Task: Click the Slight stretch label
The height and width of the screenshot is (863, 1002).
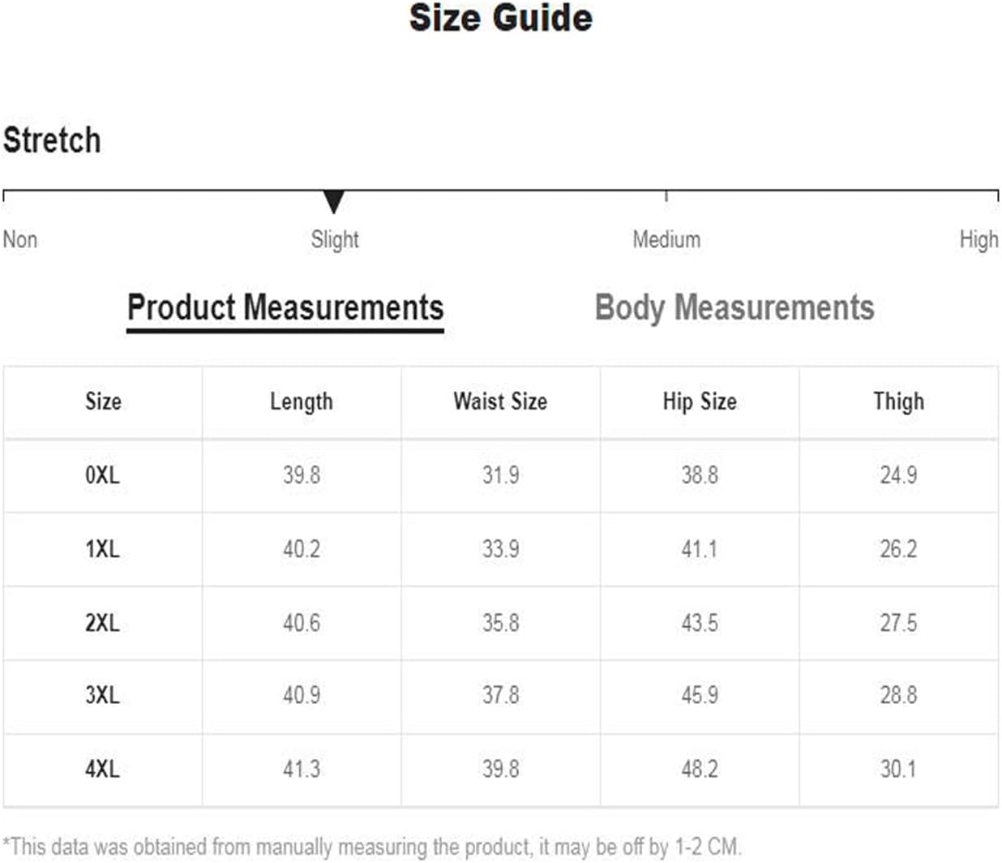Action: pos(335,239)
